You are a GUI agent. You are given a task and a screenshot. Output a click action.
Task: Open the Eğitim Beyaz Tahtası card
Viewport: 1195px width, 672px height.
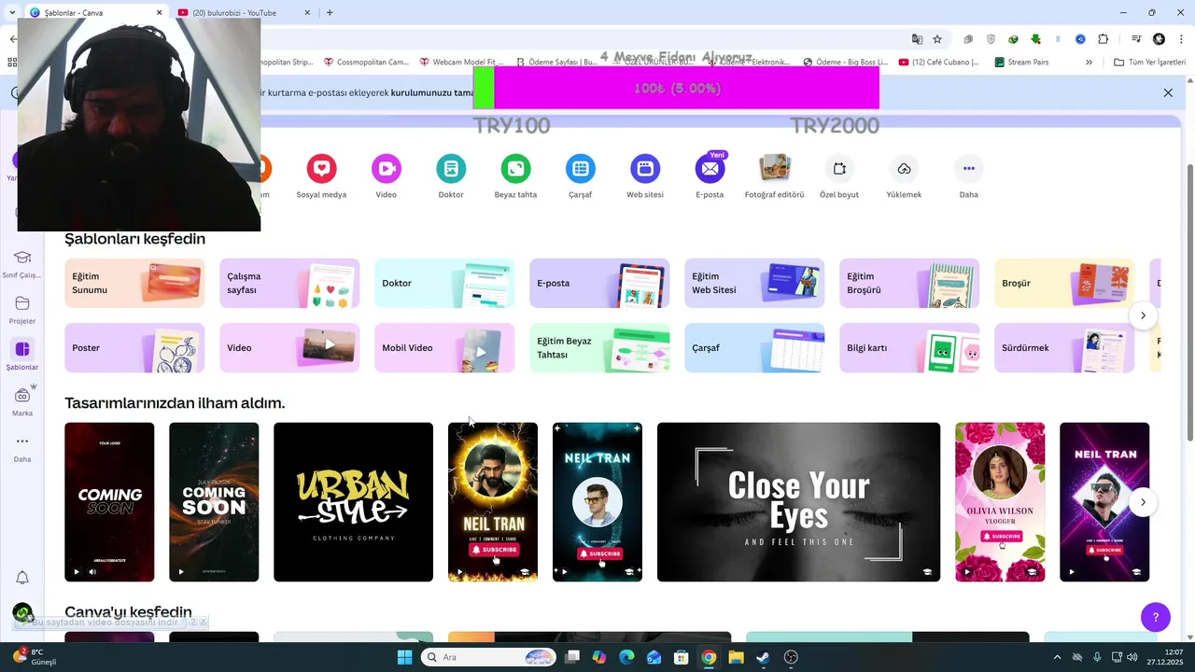tap(599, 348)
